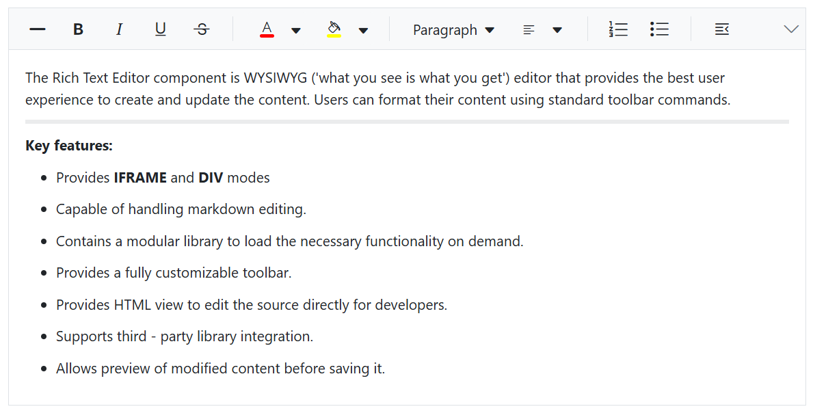Open the Paragraph format dropdown

tap(453, 29)
